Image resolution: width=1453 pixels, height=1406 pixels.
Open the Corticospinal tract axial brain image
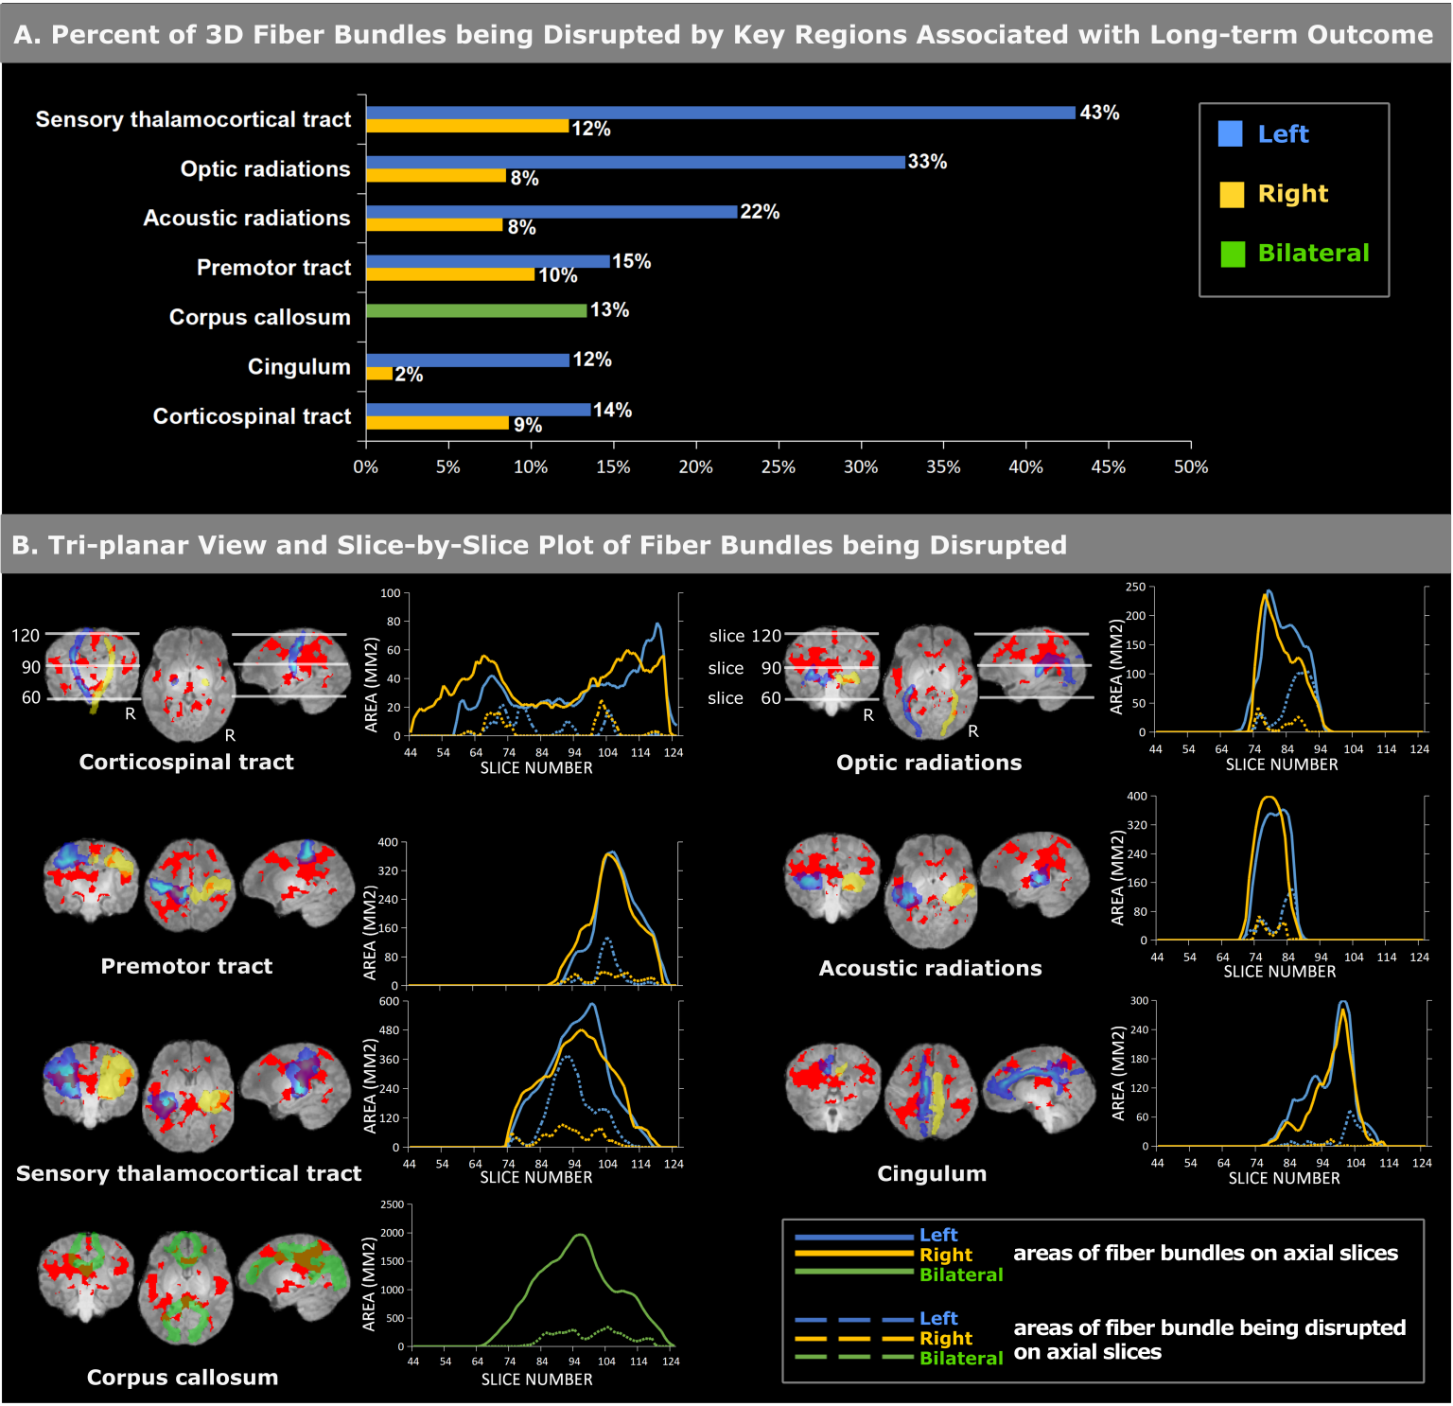click(193, 683)
